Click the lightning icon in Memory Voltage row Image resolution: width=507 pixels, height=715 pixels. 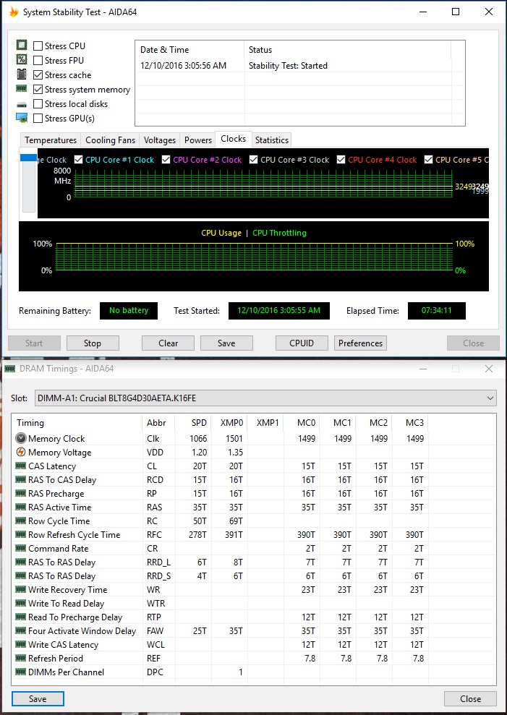pos(20,452)
